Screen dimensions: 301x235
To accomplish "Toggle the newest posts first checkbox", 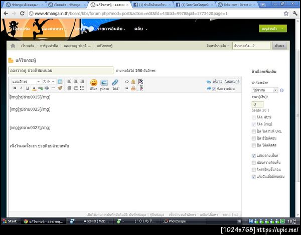I will [x=253, y=170].
